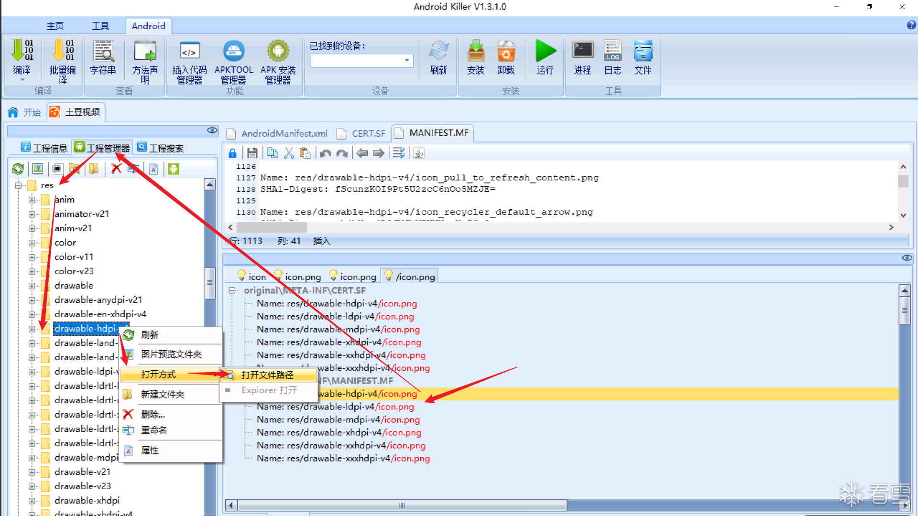This screenshot has width=918, height=516.
Task: Click the new folder icon in tree toolbar
Action: [x=94, y=169]
